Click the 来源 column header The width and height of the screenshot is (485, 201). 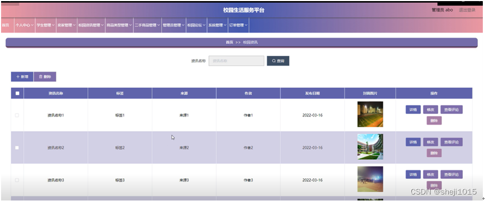coord(184,93)
